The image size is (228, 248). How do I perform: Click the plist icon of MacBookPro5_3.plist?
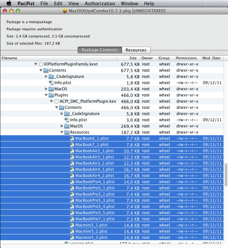72,200
